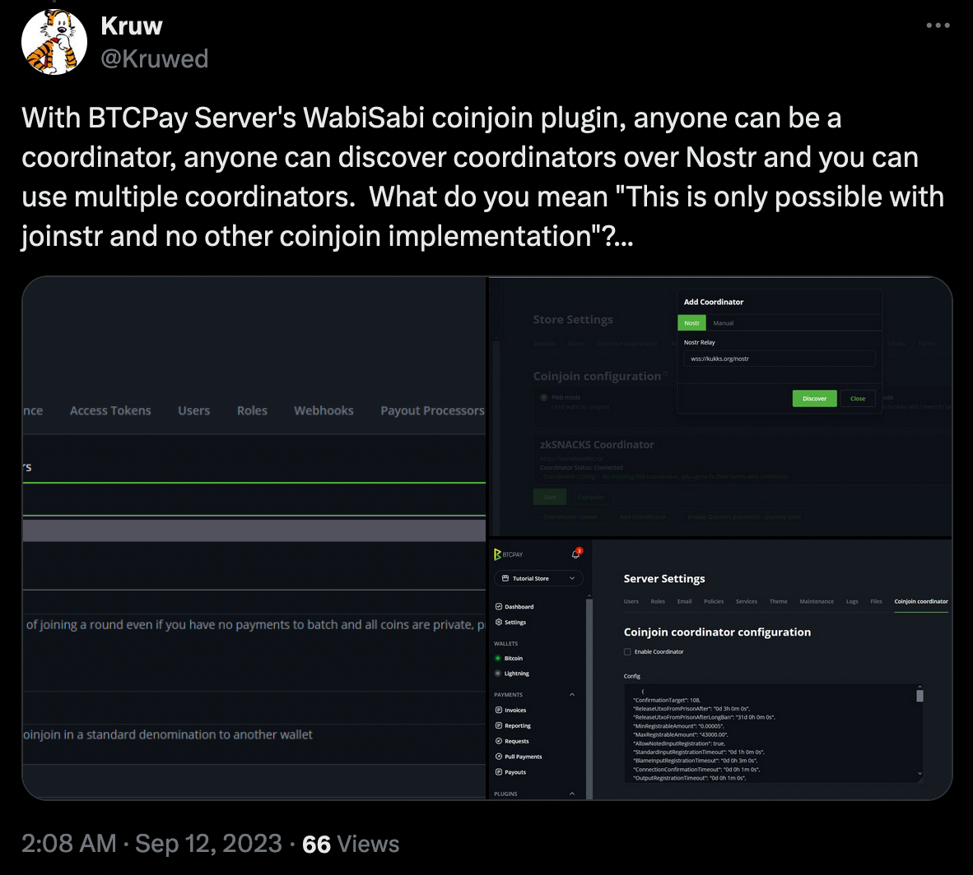Expand the Tutorial Store selector dropdown

(x=538, y=578)
